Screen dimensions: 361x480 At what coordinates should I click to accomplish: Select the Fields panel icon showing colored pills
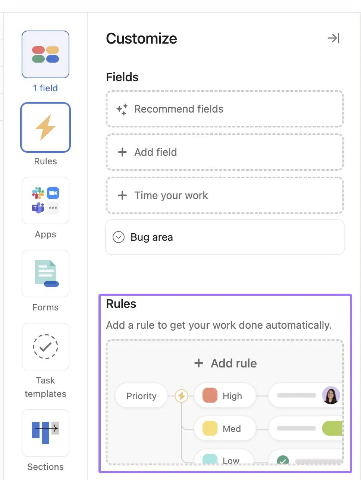(45, 54)
